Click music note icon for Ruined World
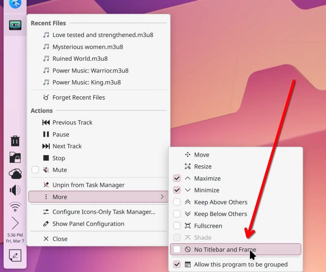Image resolution: width=326 pixels, height=272 pixels. [46, 59]
